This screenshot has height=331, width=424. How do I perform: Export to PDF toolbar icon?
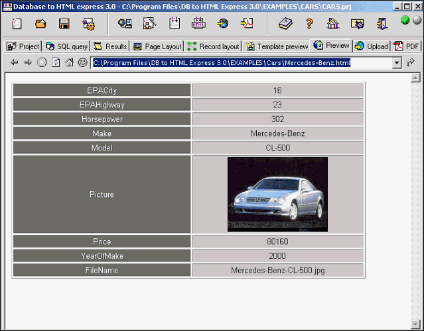pos(247,23)
